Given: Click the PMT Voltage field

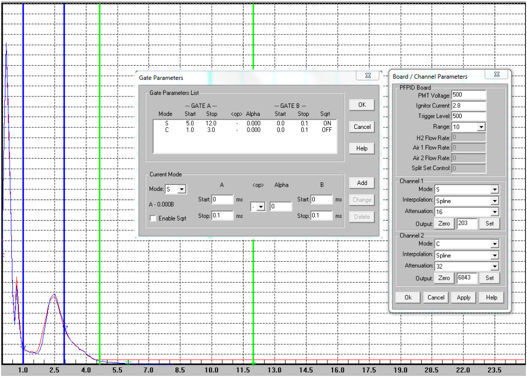Looking at the screenshot, I should pos(469,95).
